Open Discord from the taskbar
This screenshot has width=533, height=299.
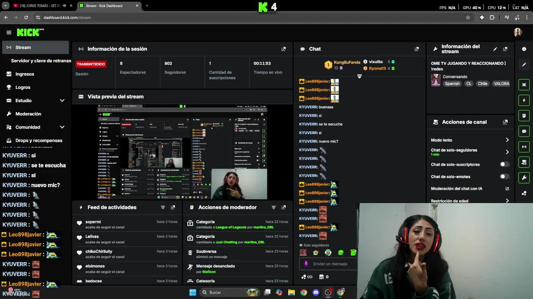click(316, 292)
